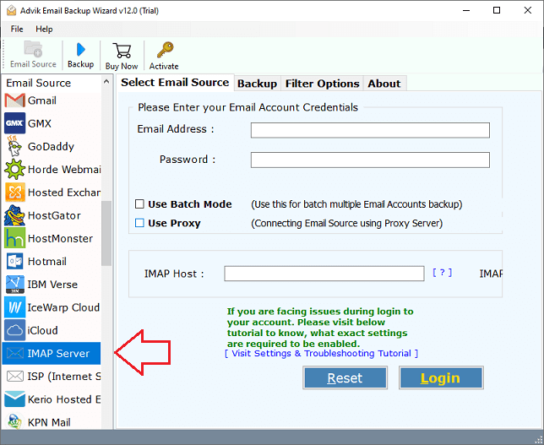The height and width of the screenshot is (445, 544).
Task: Select the GMX icon in source list
Action: (x=15, y=123)
